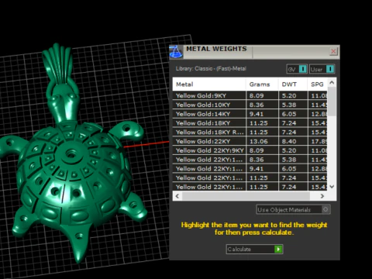Select the Yellow Gold:9KY row
This screenshot has height=279, width=372.
coord(250,95)
